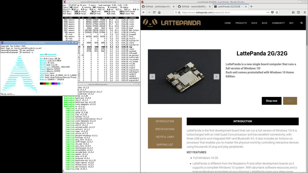Viewport: 308px width, 173px height.
Task: Click the Shop now button
Action: (272, 101)
